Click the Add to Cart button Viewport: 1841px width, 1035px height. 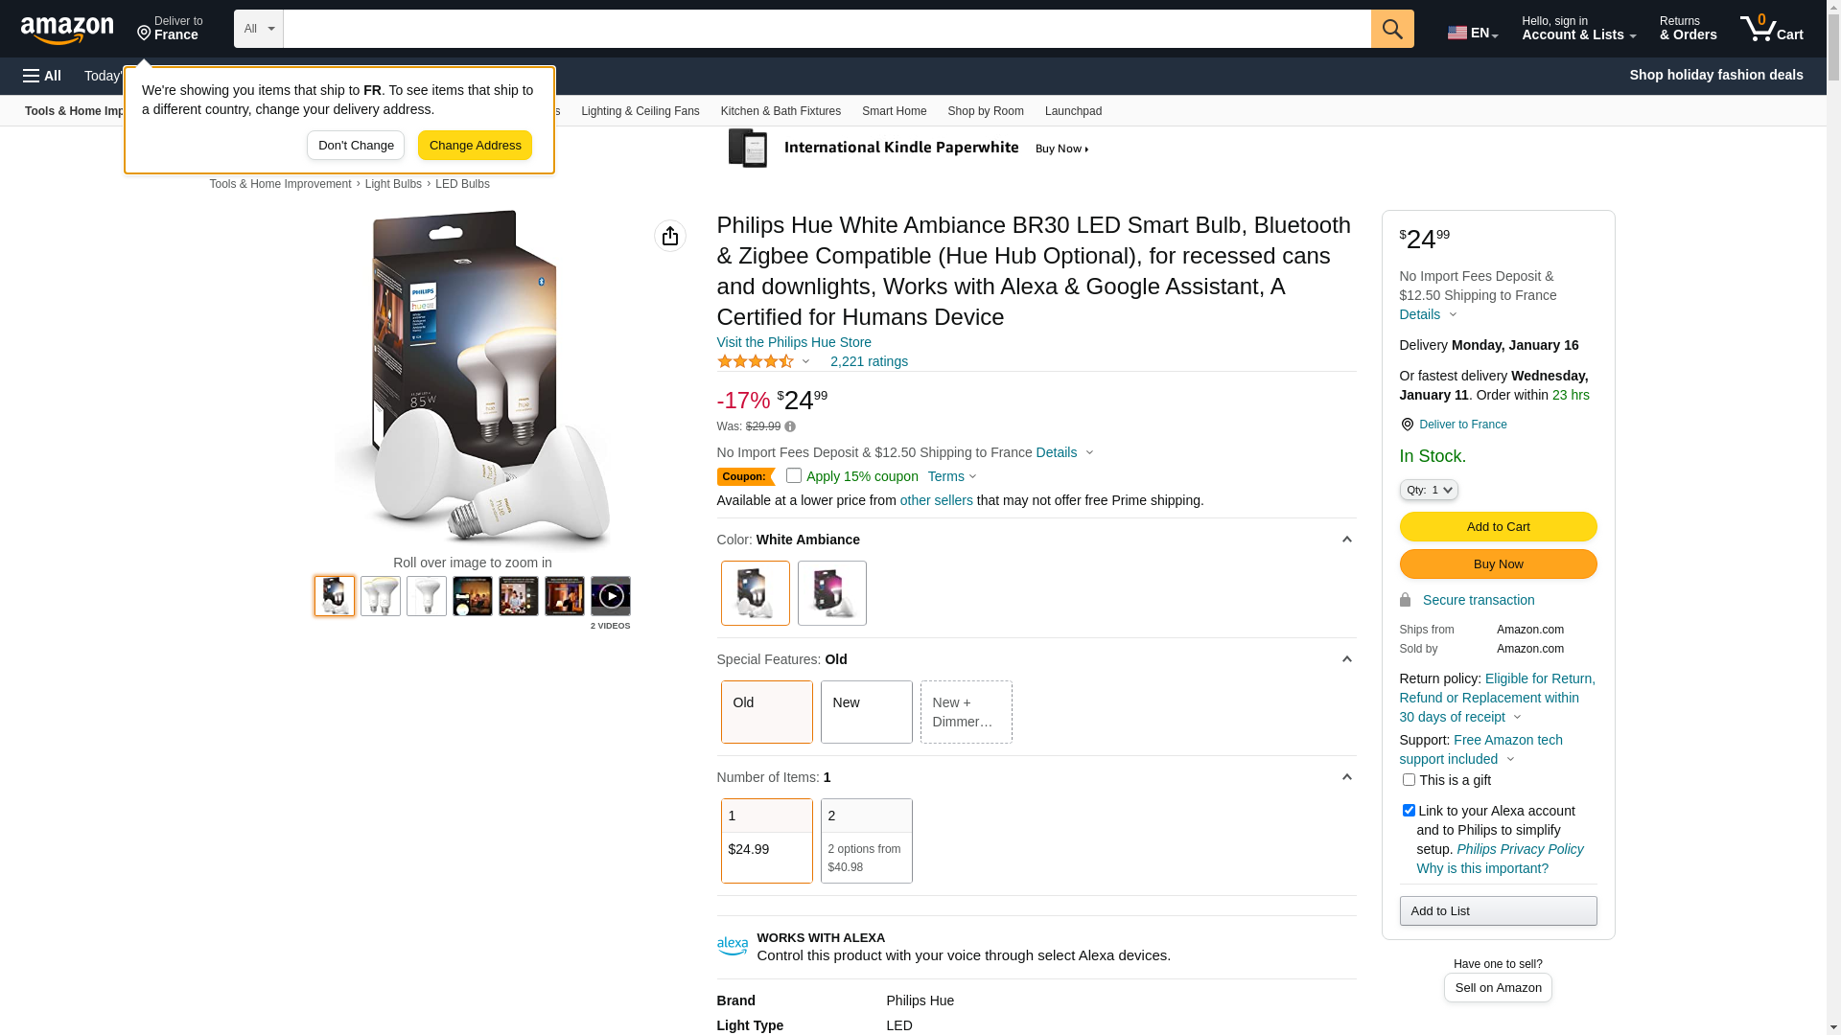[x=1498, y=526]
